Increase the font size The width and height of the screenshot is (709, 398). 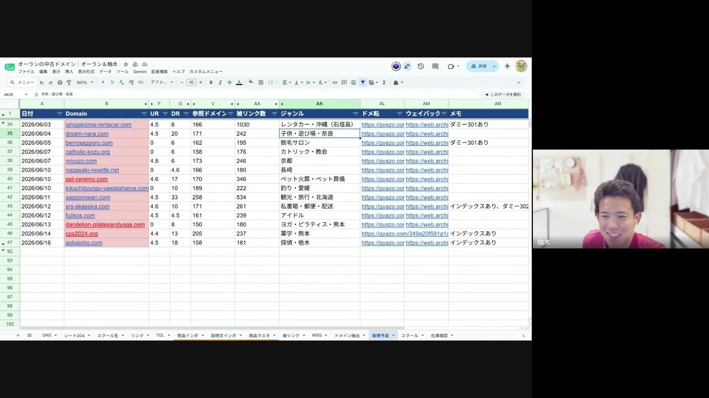pos(201,82)
